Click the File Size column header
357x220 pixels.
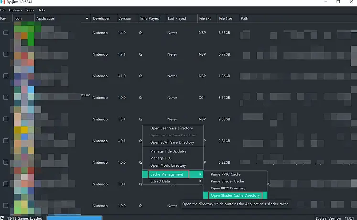point(226,19)
